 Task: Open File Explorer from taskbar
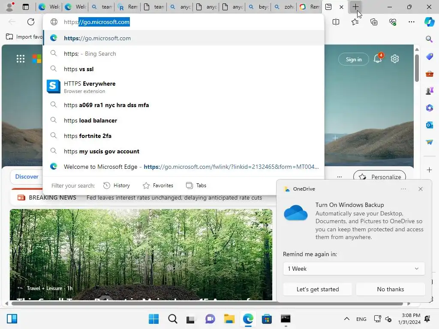point(229,319)
